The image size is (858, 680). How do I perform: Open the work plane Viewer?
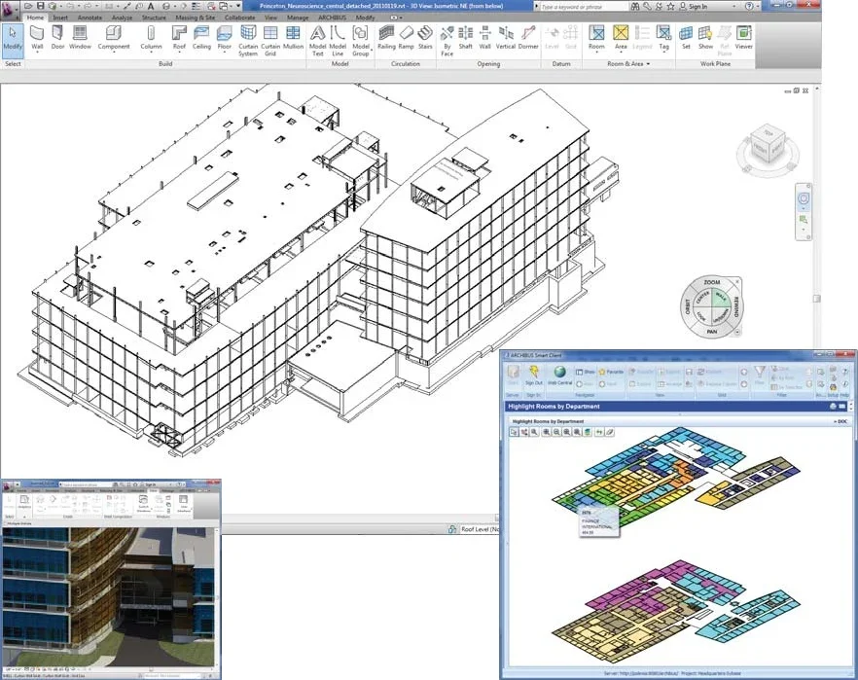pyautogui.click(x=743, y=38)
